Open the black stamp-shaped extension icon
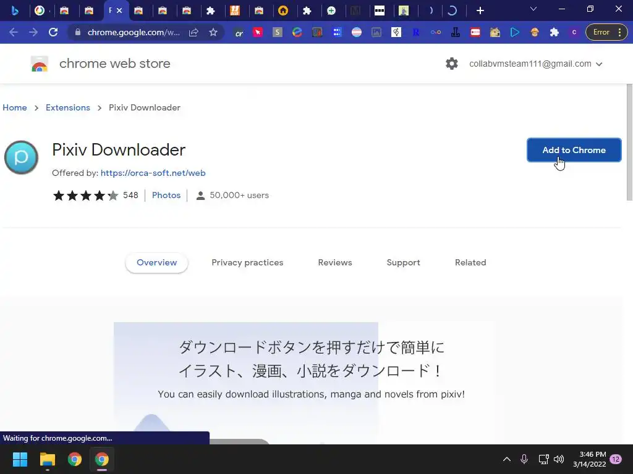 coord(456,32)
